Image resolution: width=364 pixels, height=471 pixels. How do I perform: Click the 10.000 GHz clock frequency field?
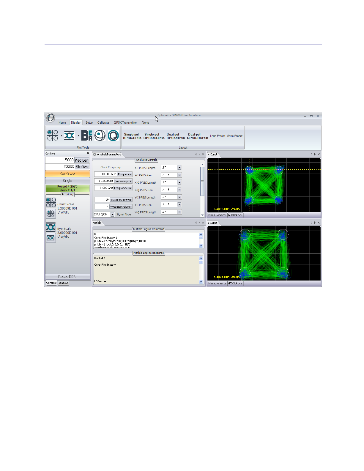click(x=105, y=174)
